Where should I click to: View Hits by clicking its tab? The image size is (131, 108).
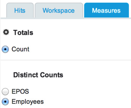[20, 10]
